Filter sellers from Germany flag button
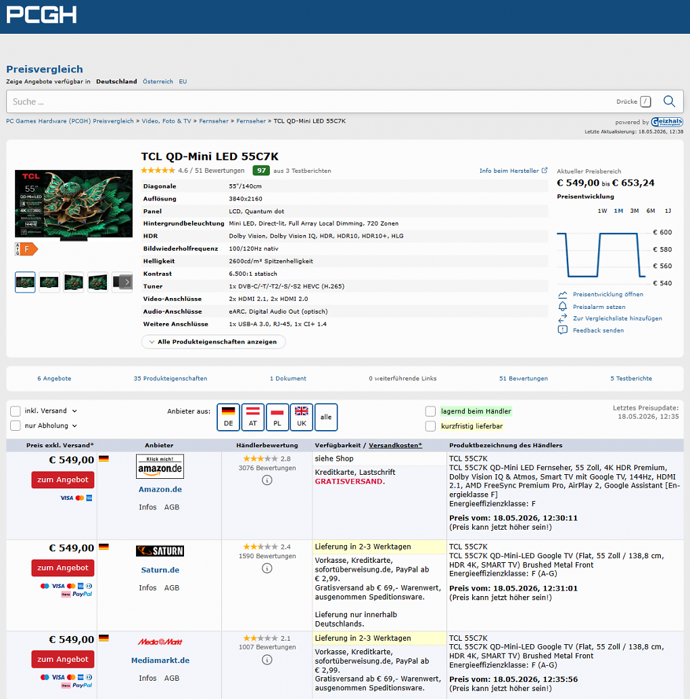 [x=229, y=417]
